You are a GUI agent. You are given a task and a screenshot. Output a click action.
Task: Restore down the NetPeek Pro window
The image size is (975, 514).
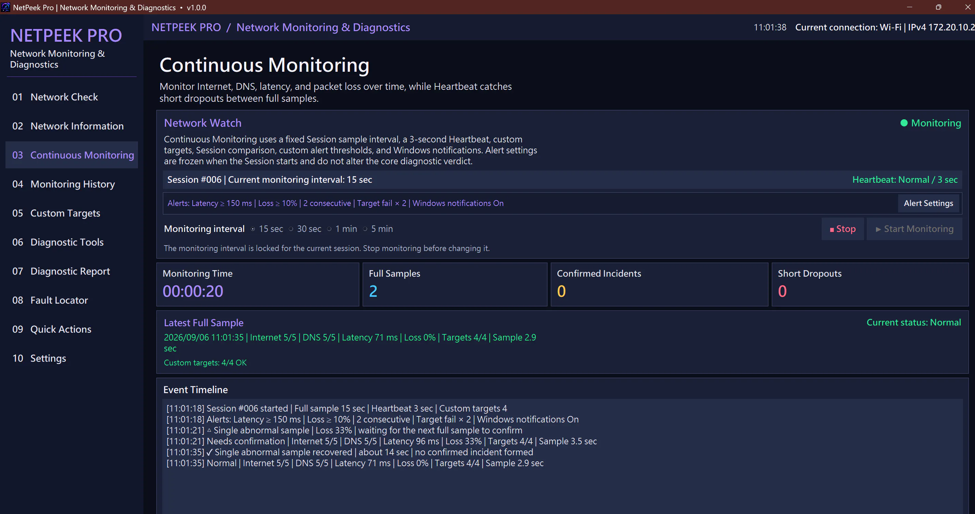point(938,7)
